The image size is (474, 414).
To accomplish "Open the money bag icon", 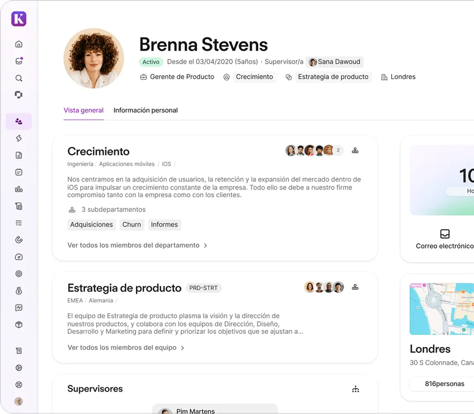I will (19, 291).
